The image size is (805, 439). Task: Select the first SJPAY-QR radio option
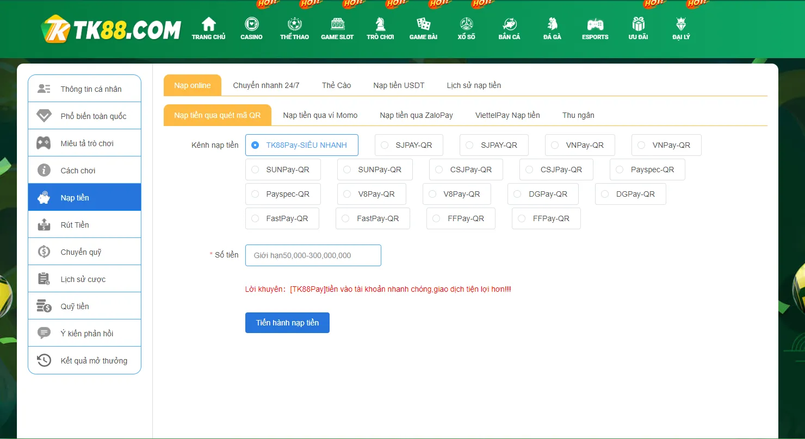click(408, 145)
